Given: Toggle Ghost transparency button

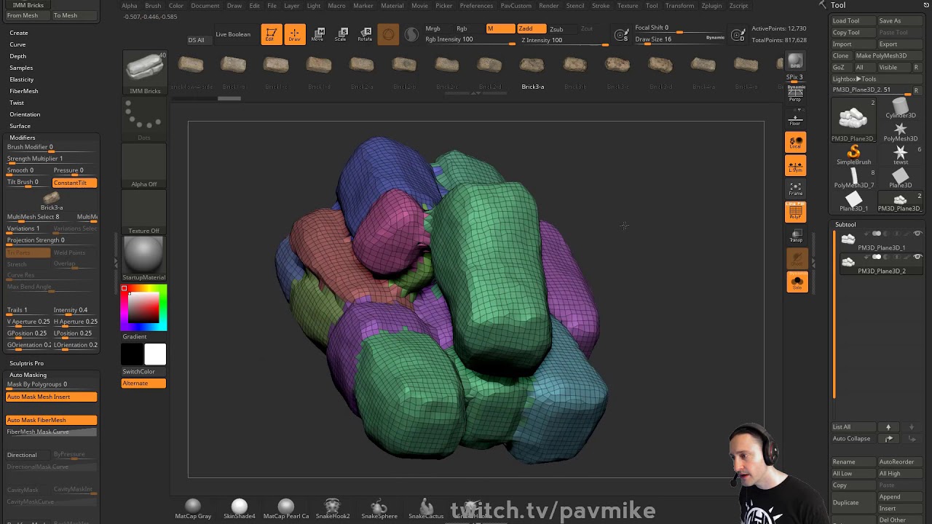Looking at the screenshot, I should 796,258.
